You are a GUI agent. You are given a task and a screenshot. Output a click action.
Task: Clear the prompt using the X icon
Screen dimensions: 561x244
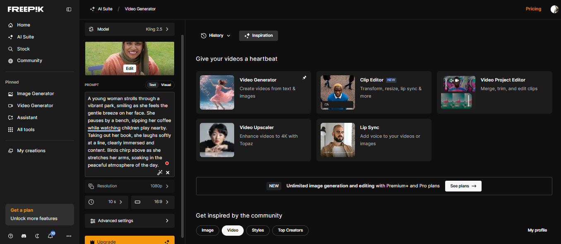[x=168, y=172]
